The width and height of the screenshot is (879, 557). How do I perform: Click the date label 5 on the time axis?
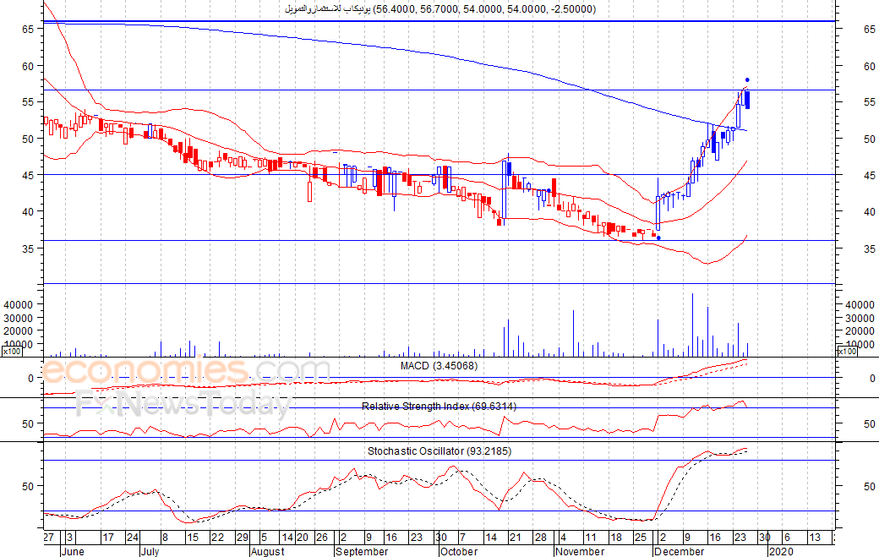[264, 538]
